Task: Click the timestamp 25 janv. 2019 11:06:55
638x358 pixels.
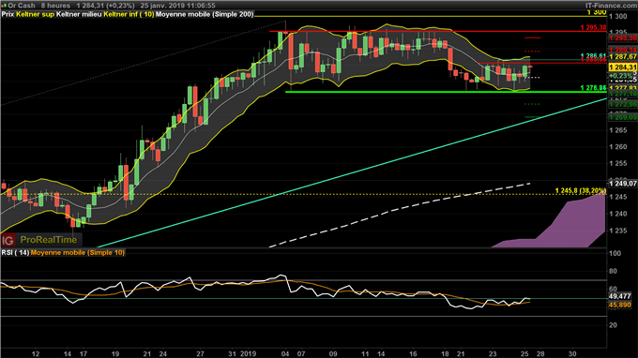Action: pyautogui.click(x=178, y=6)
